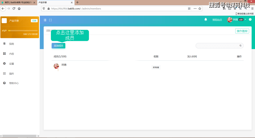Click the header help question icon
Image resolution: width=255 pixels, height=138 pixels.
tap(250, 19)
